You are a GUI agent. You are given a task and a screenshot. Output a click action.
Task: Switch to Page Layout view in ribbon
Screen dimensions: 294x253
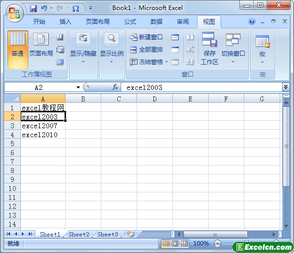[41, 45]
